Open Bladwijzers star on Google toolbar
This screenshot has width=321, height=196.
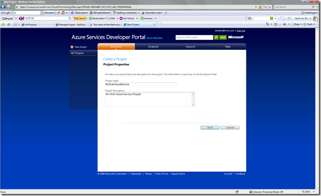point(72,13)
